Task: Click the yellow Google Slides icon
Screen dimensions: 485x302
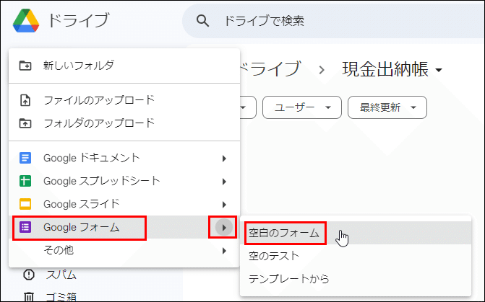Action: tap(25, 204)
